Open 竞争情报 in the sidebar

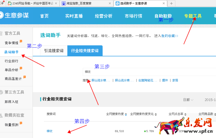coord(11,43)
